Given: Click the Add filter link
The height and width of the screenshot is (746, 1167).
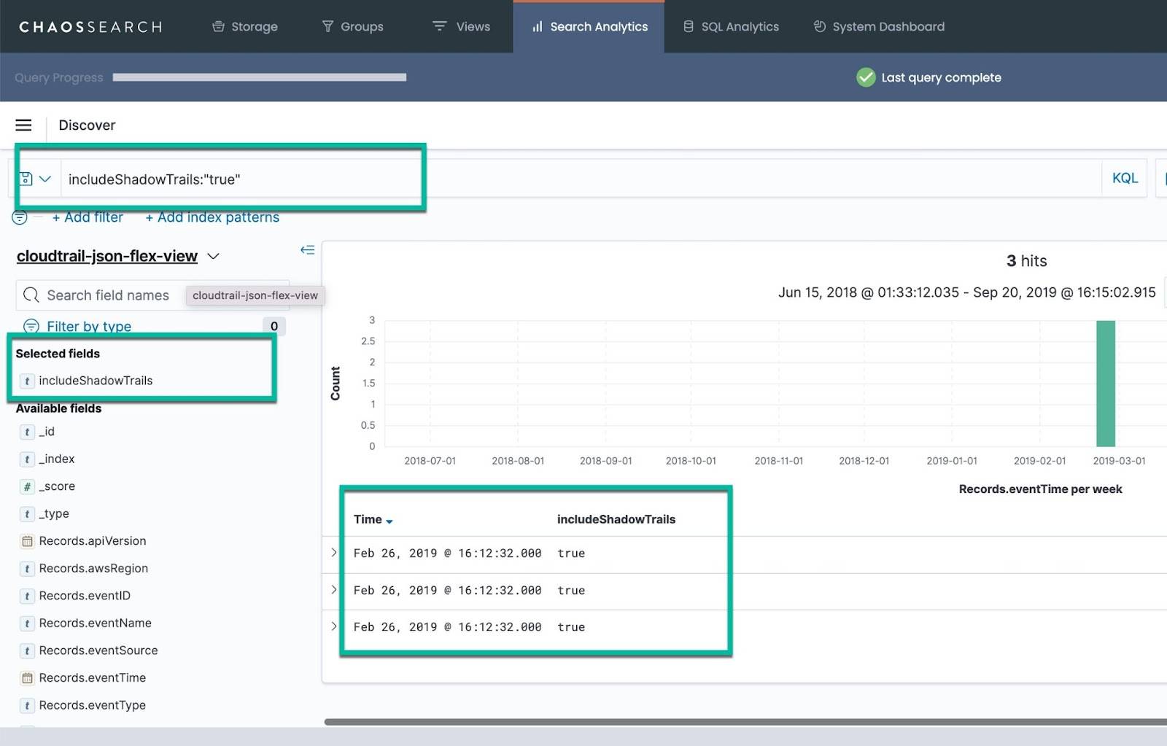Looking at the screenshot, I should coord(88,217).
